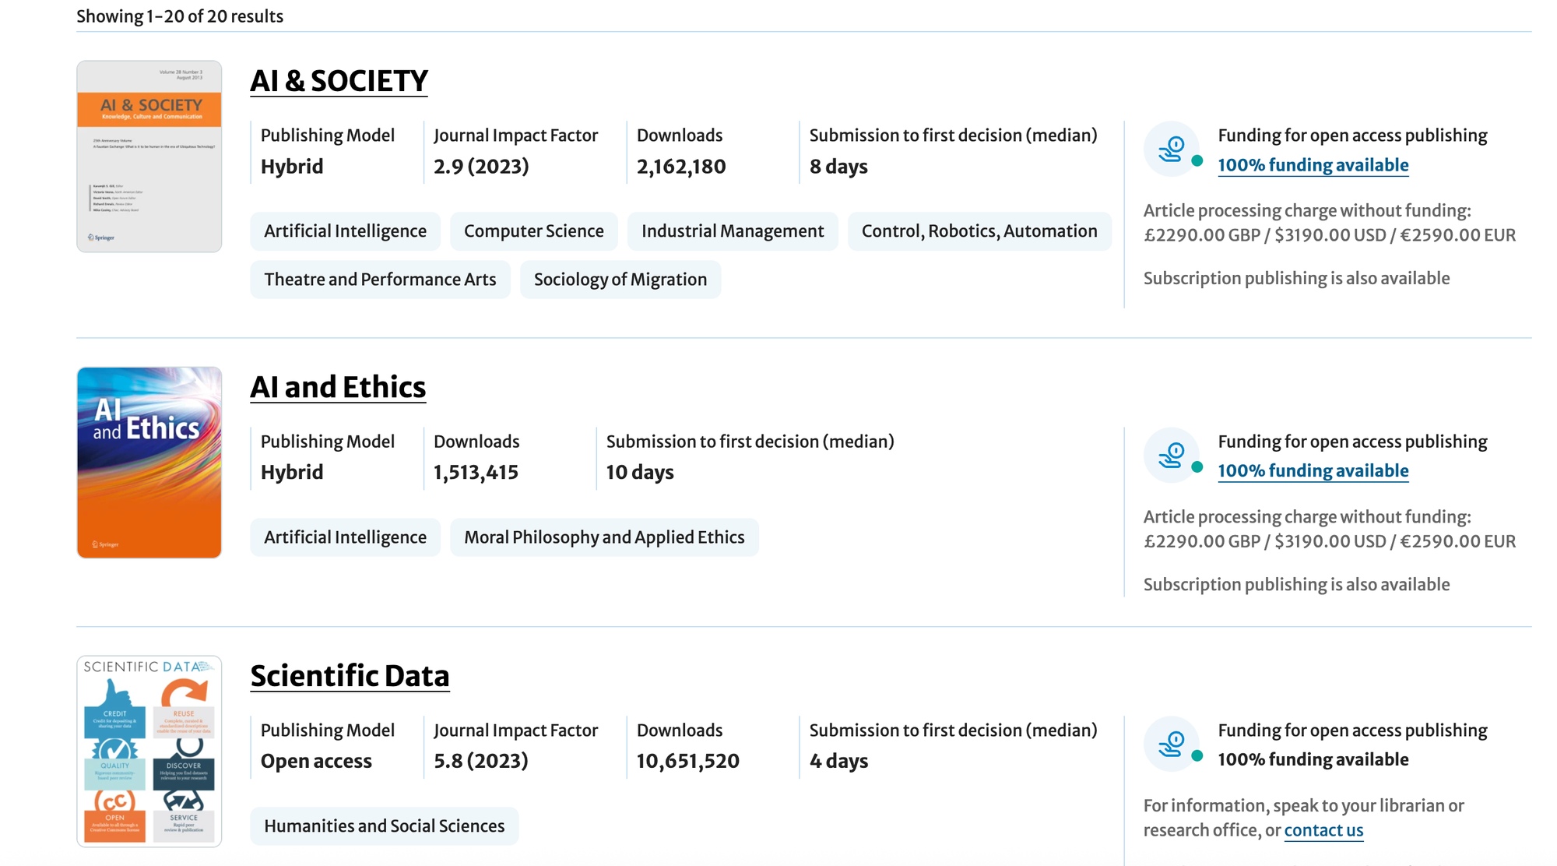Click the '10 days' decision time
This screenshot has width=1557, height=866.
point(640,473)
